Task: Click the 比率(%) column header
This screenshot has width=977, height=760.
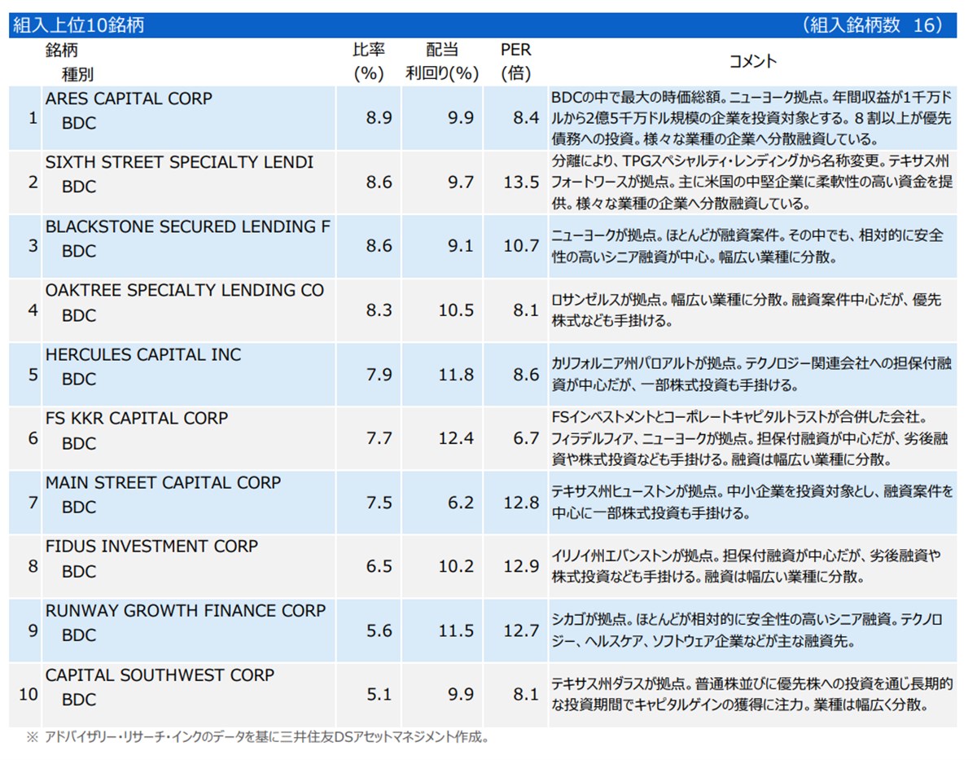Action: coord(369,62)
